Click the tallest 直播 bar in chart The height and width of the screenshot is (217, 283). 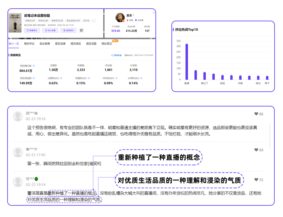[x=187, y=62]
